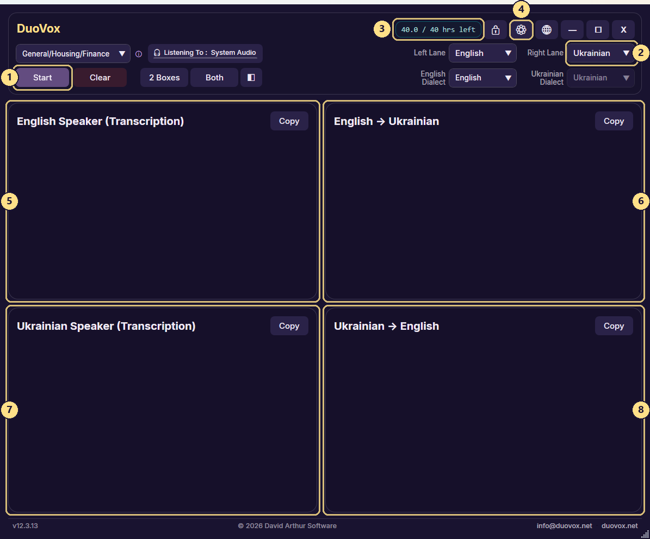
Task: Copy the English Speaker transcription
Action: (289, 121)
